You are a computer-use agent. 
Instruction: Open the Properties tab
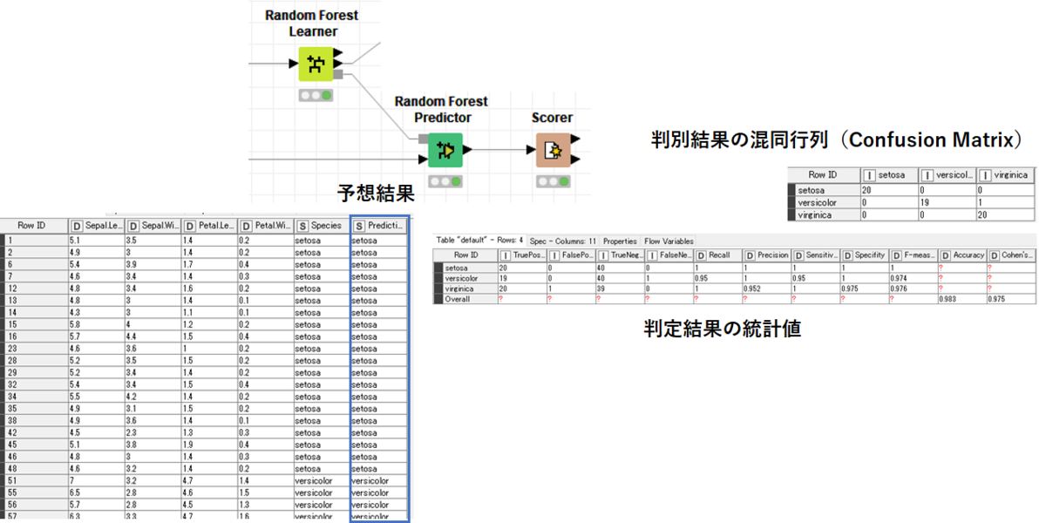(x=620, y=241)
